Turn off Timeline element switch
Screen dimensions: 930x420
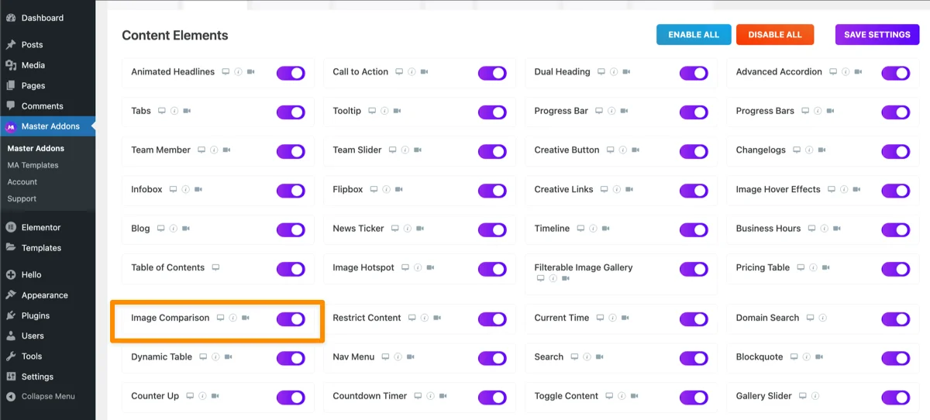[x=694, y=229]
